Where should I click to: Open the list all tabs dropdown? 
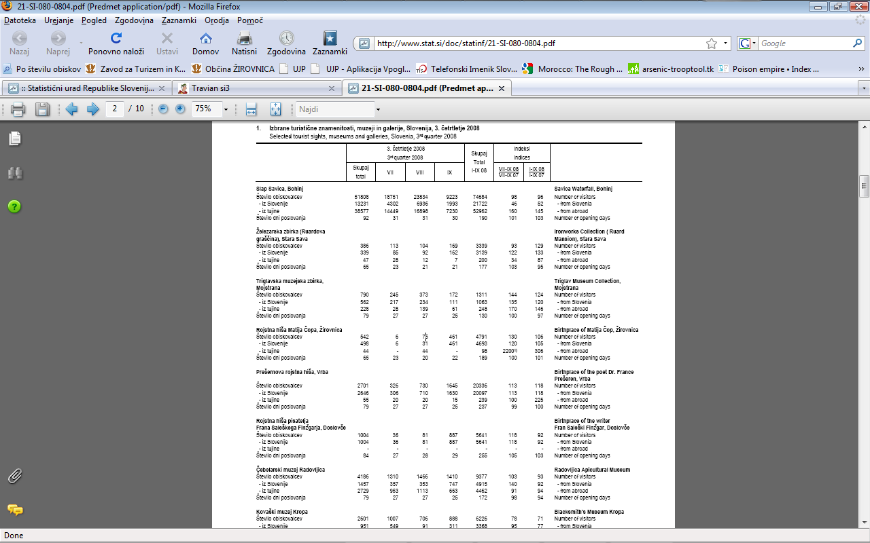point(863,88)
